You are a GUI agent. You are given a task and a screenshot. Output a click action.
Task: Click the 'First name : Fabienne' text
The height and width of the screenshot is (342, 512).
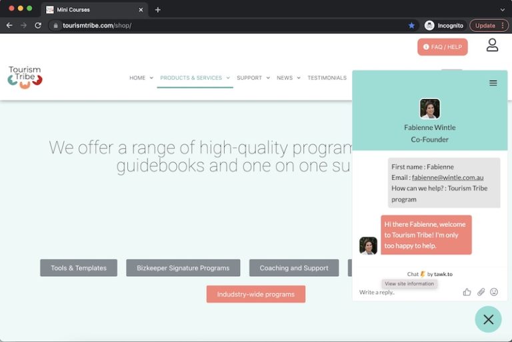[x=423, y=167]
